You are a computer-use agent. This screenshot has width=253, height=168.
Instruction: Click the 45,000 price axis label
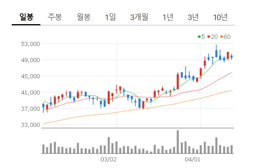[x=31, y=76]
